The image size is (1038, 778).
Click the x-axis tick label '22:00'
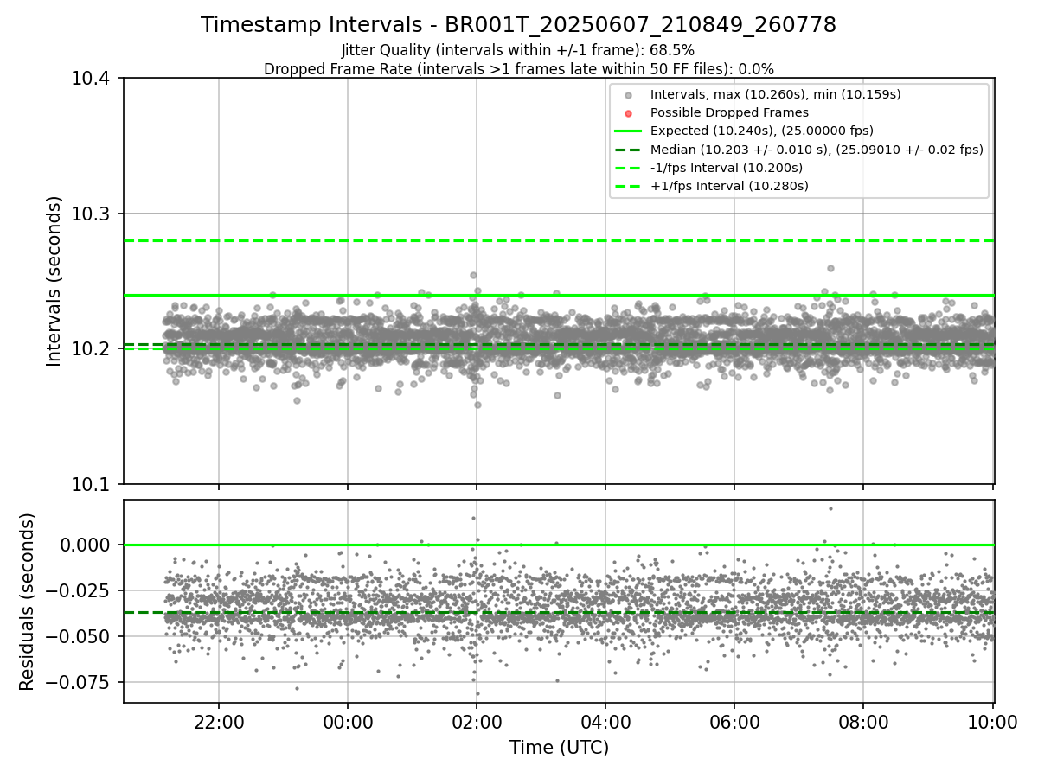pos(219,722)
